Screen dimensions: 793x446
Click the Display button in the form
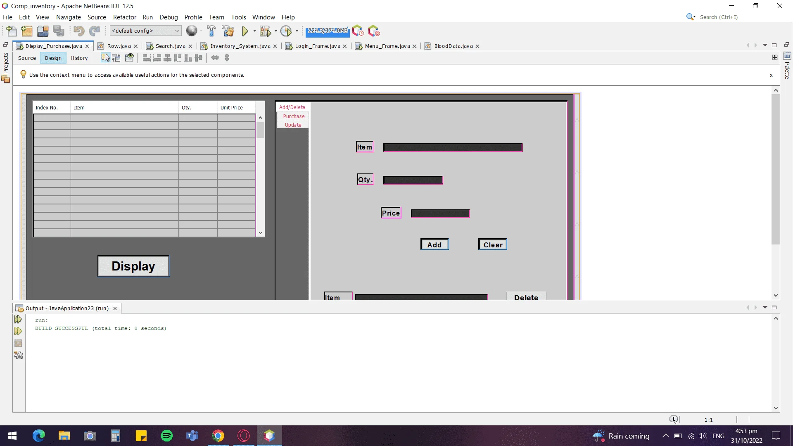(x=133, y=266)
